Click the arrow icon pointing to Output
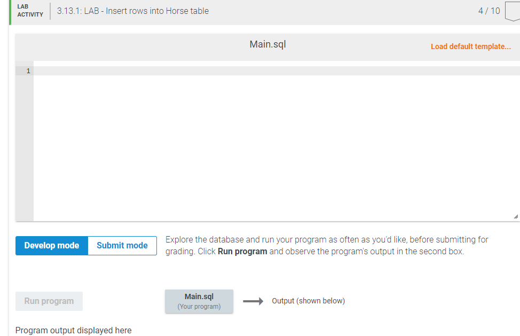The width and height of the screenshot is (520, 336). (253, 301)
